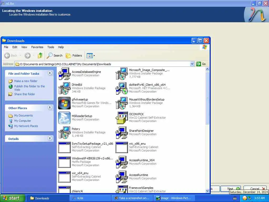Toggle the Folders pane
The width and height of the screenshot is (269, 202).
[74, 55]
